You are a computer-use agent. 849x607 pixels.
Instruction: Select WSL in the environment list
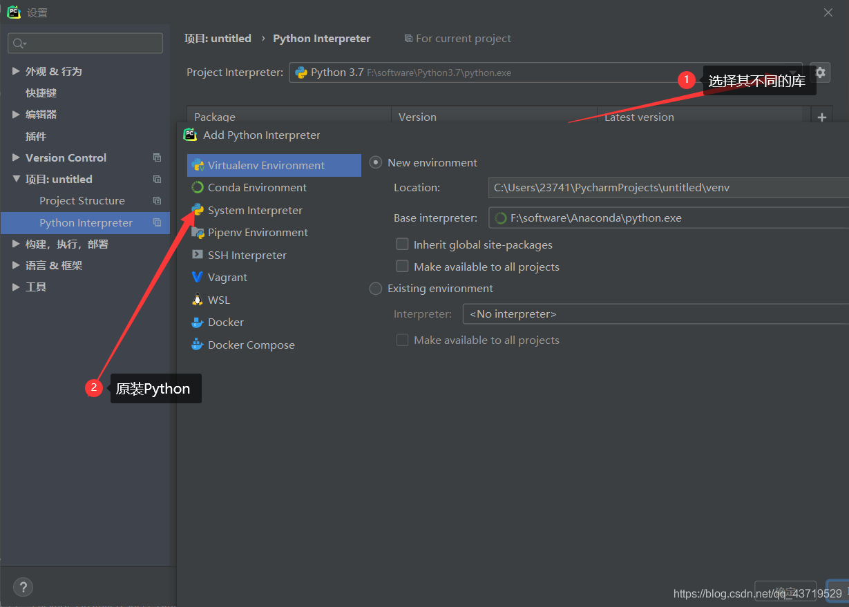(274, 300)
